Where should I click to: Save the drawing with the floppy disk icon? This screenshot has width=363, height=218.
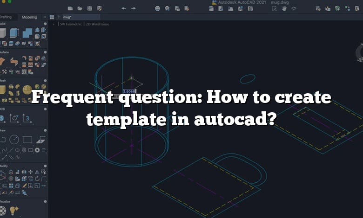(90, 8)
